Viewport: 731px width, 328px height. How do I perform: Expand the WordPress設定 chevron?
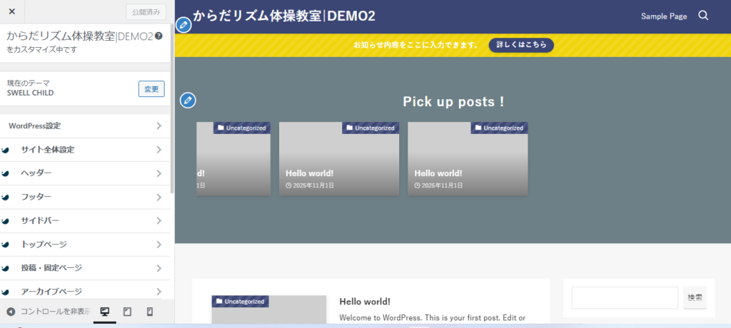point(159,125)
